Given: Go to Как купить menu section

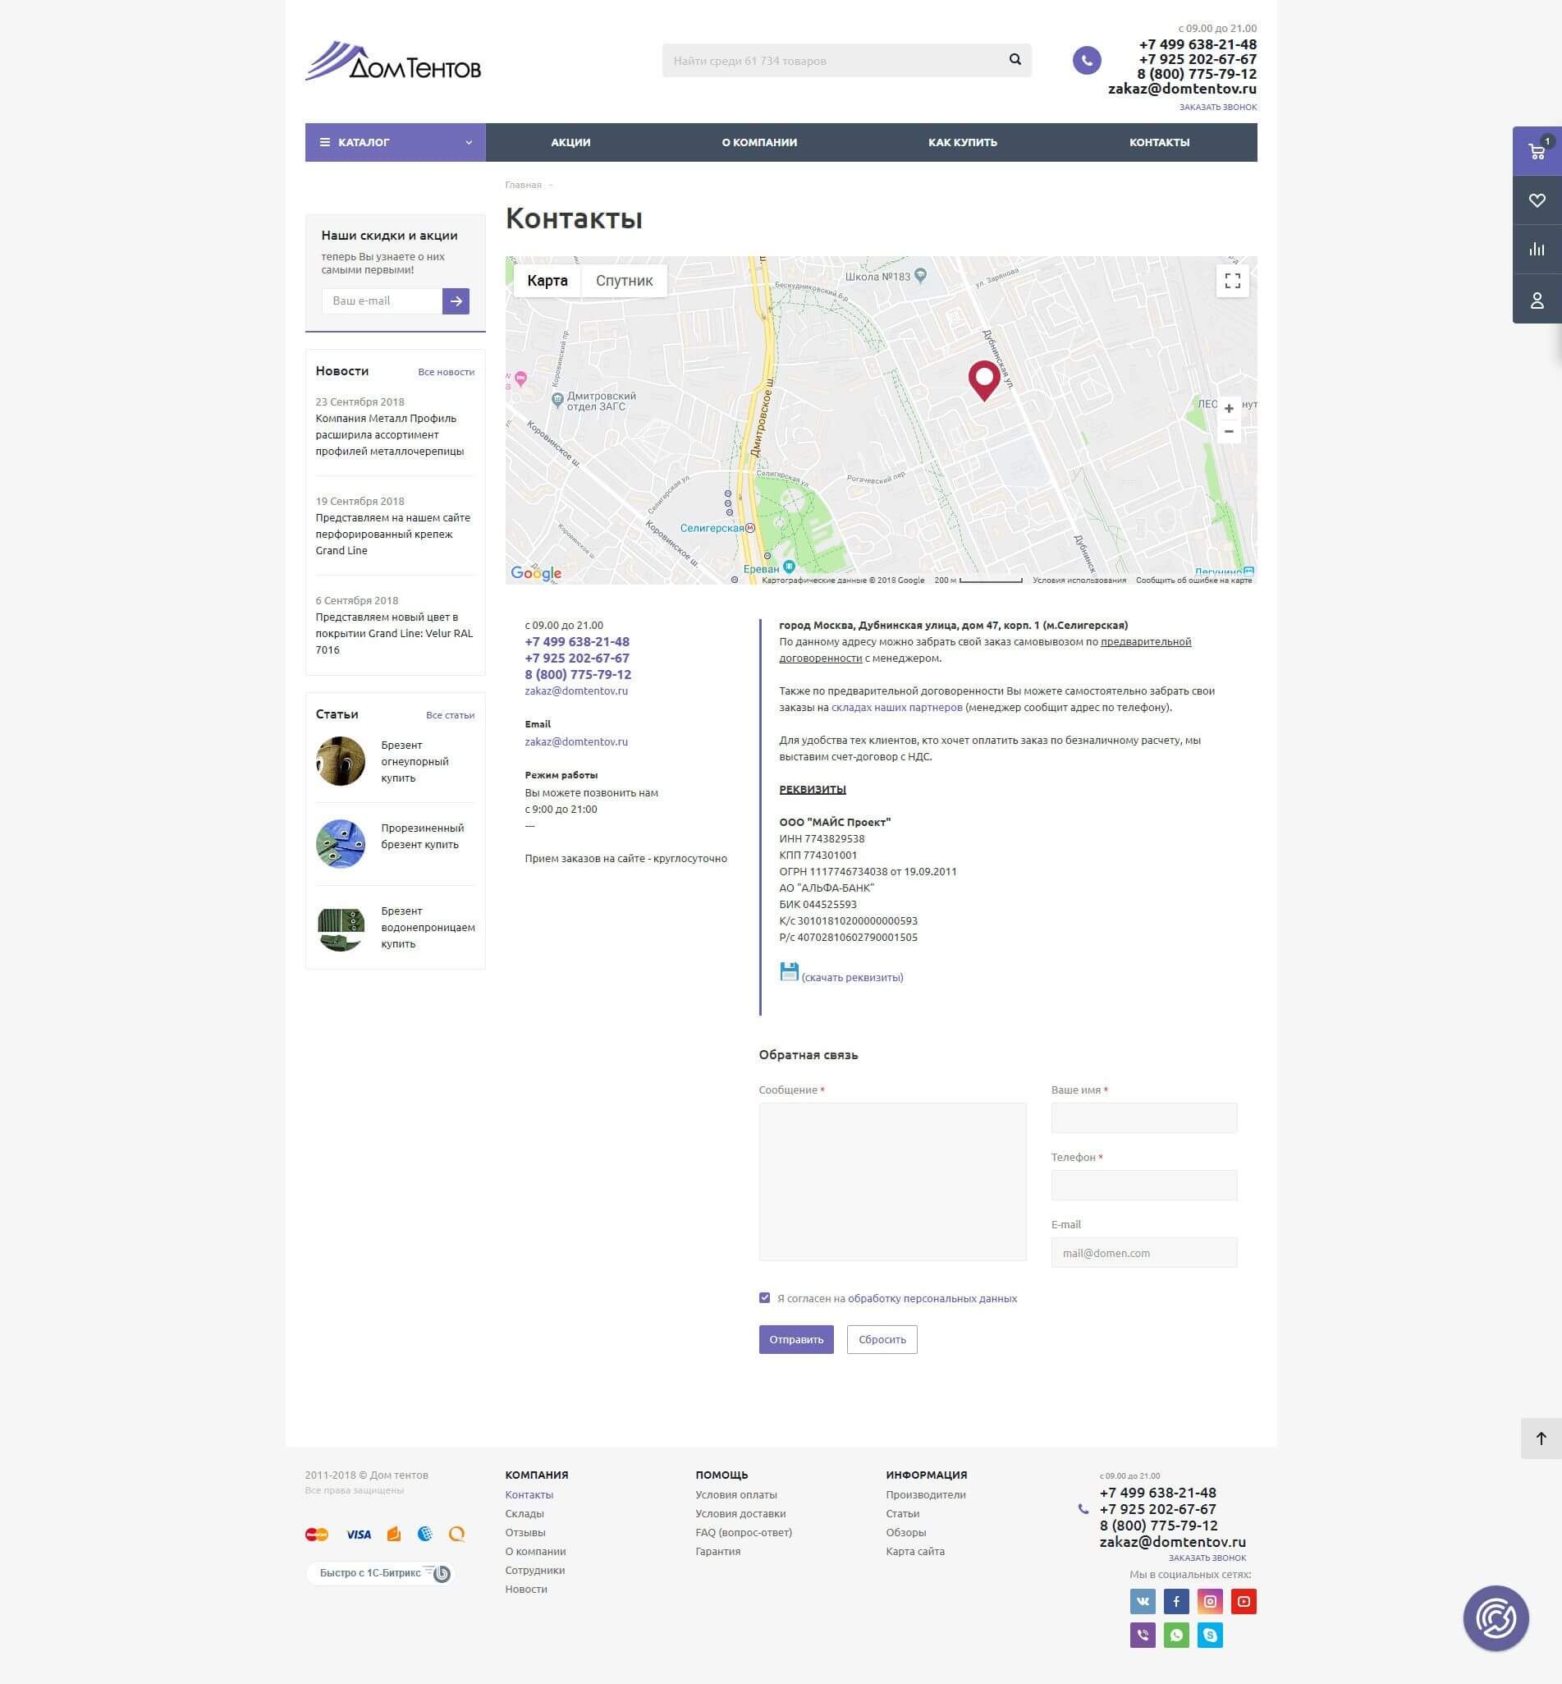Looking at the screenshot, I should pyautogui.click(x=962, y=143).
